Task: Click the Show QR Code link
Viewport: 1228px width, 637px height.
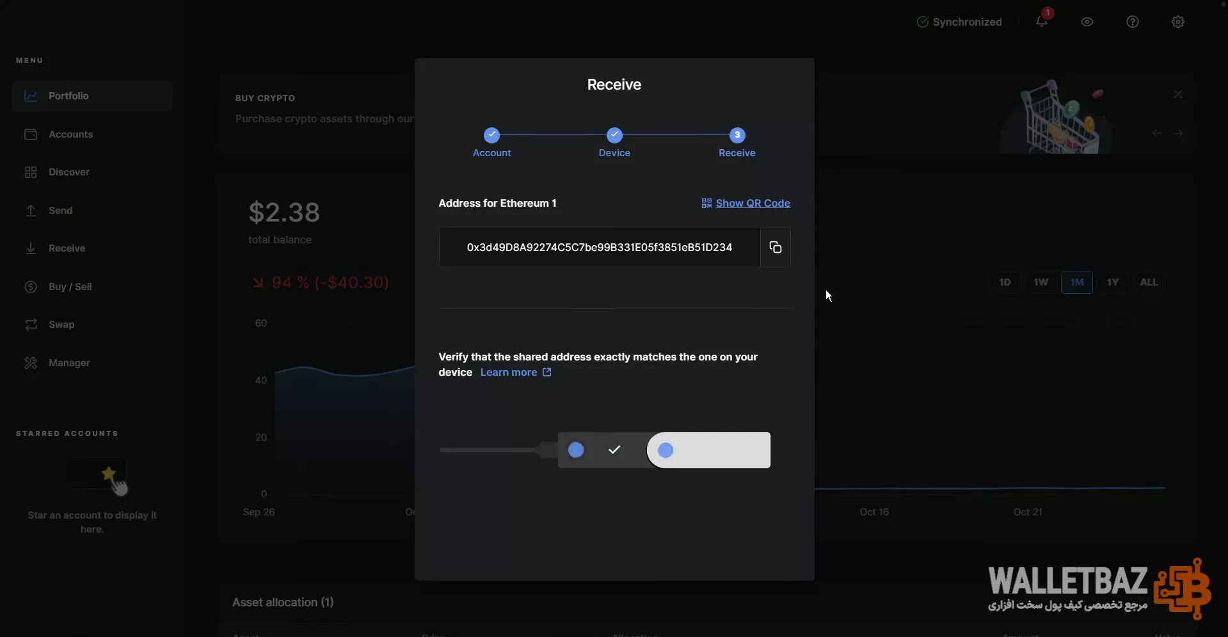Action: tap(753, 203)
